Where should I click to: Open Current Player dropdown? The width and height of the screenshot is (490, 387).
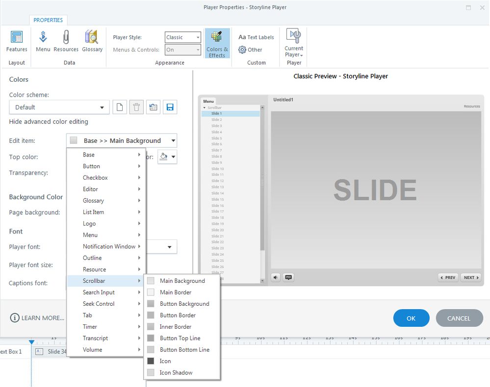coord(294,44)
